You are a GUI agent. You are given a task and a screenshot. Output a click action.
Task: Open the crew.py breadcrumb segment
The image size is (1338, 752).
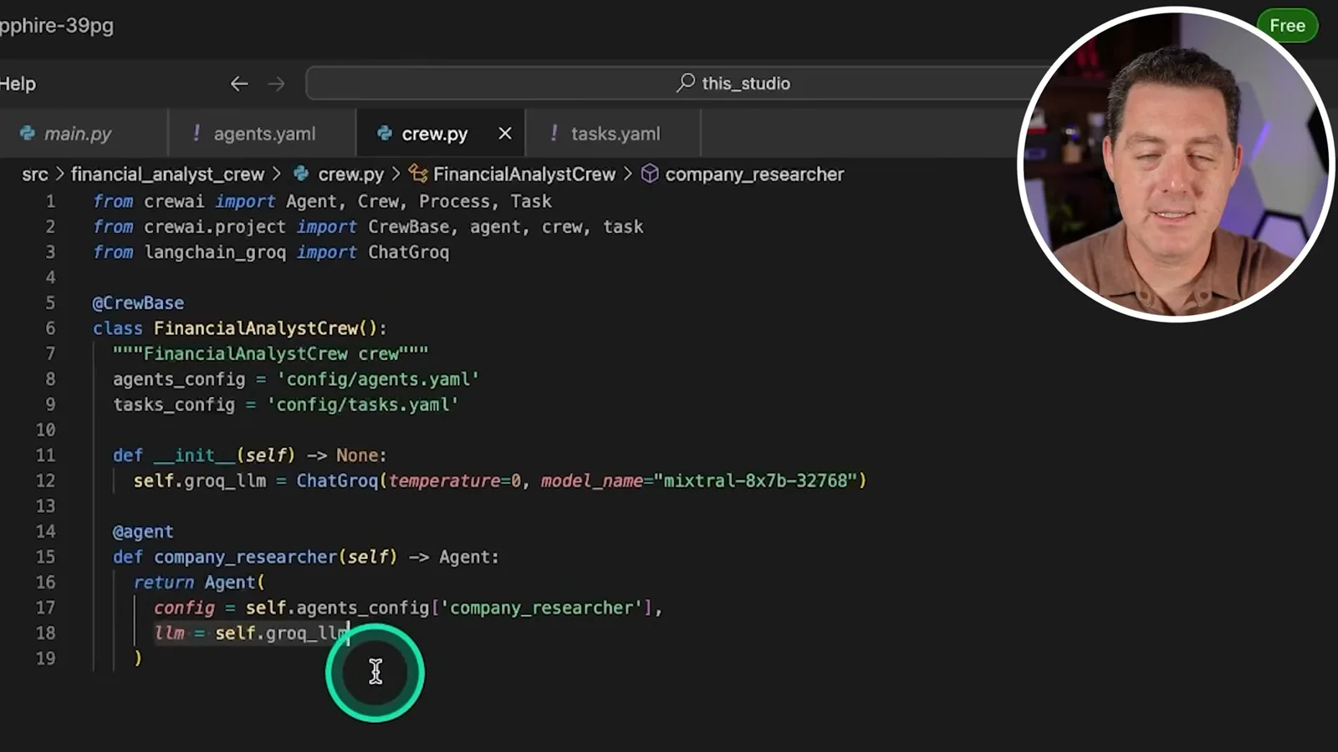tap(350, 174)
